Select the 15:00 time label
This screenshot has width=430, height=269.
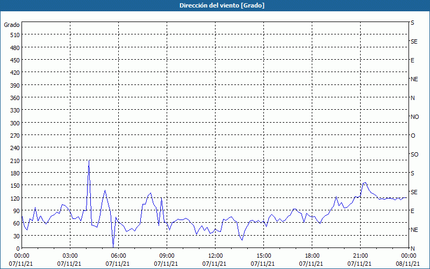263,256
